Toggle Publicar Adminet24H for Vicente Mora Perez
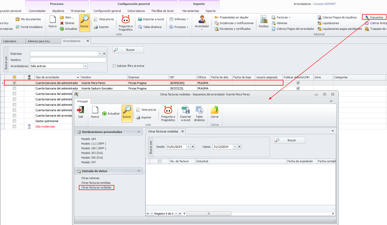Image resolution: width=387 pixels, height=225 pixels. pyautogui.click(x=298, y=83)
